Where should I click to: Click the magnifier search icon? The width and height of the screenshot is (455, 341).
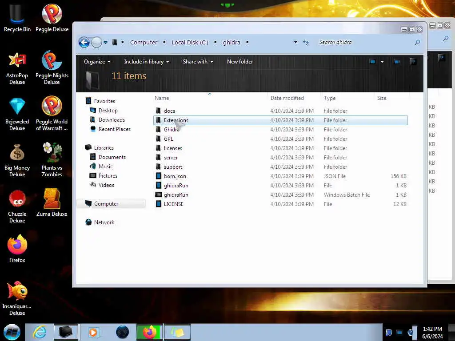tap(417, 42)
